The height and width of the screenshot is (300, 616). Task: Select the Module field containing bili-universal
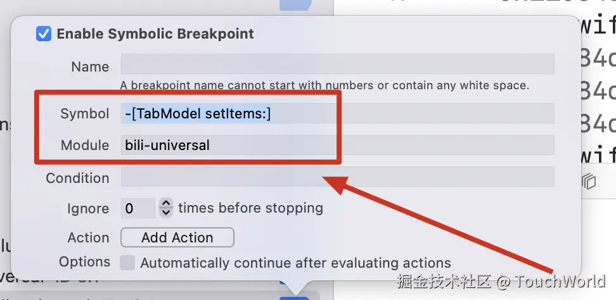click(337, 145)
